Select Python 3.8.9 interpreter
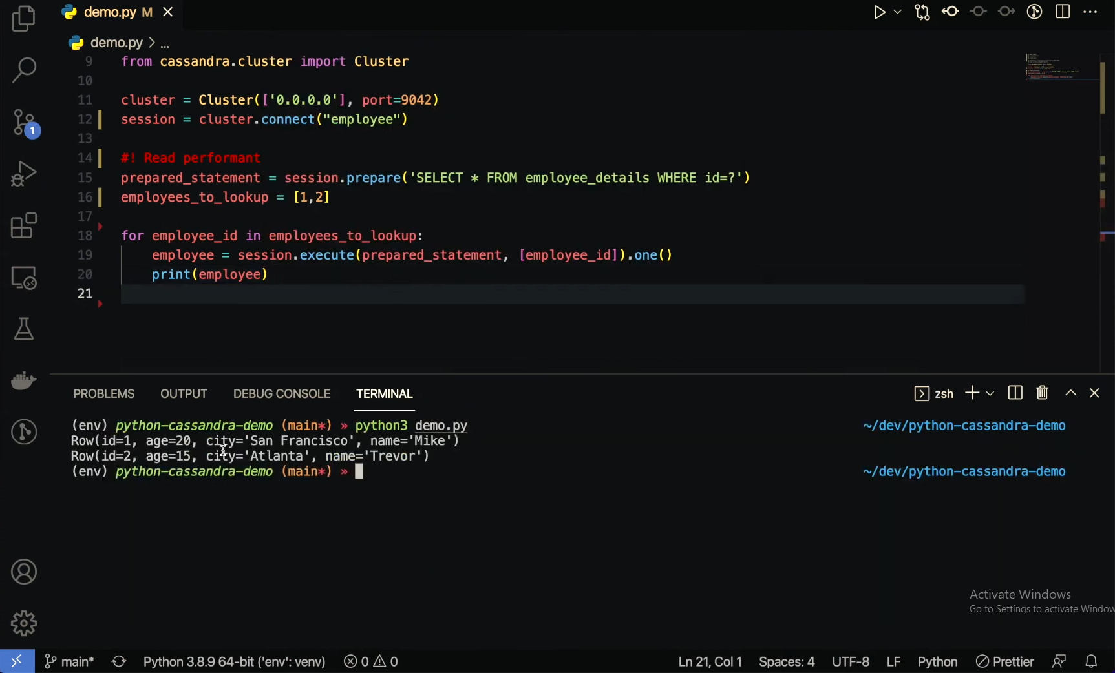The image size is (1115, 673). pyautogui.click(x=234, y=661)
